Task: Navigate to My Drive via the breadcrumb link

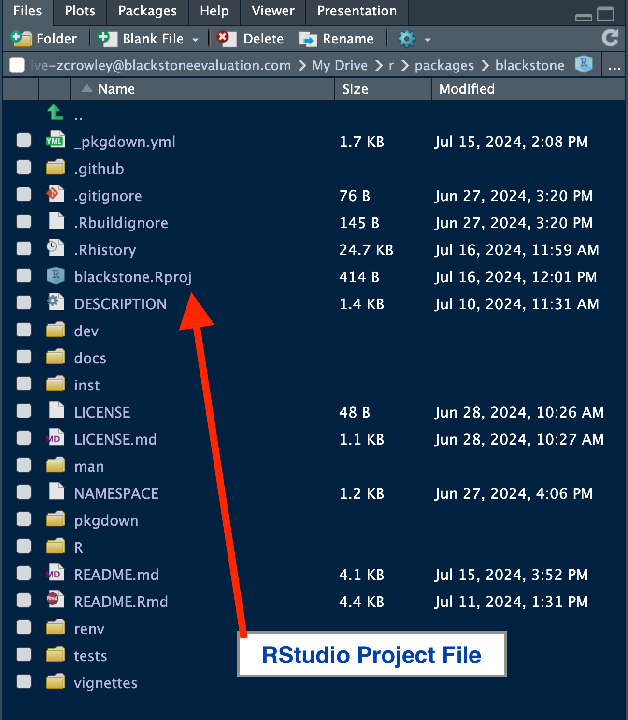Action: pos(340,65)
